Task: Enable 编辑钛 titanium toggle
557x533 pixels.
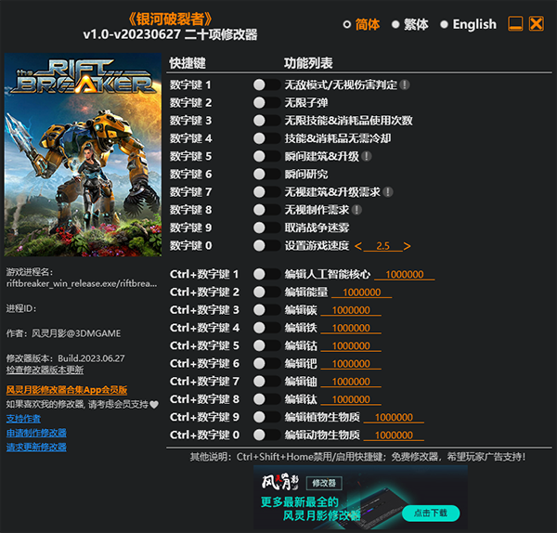Action: point(266,399)
